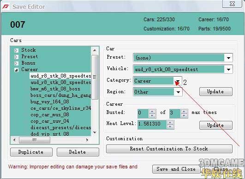Screen dimensions: 245x179
Task: Click the max times input field
Action: click(x=175, y=113)
